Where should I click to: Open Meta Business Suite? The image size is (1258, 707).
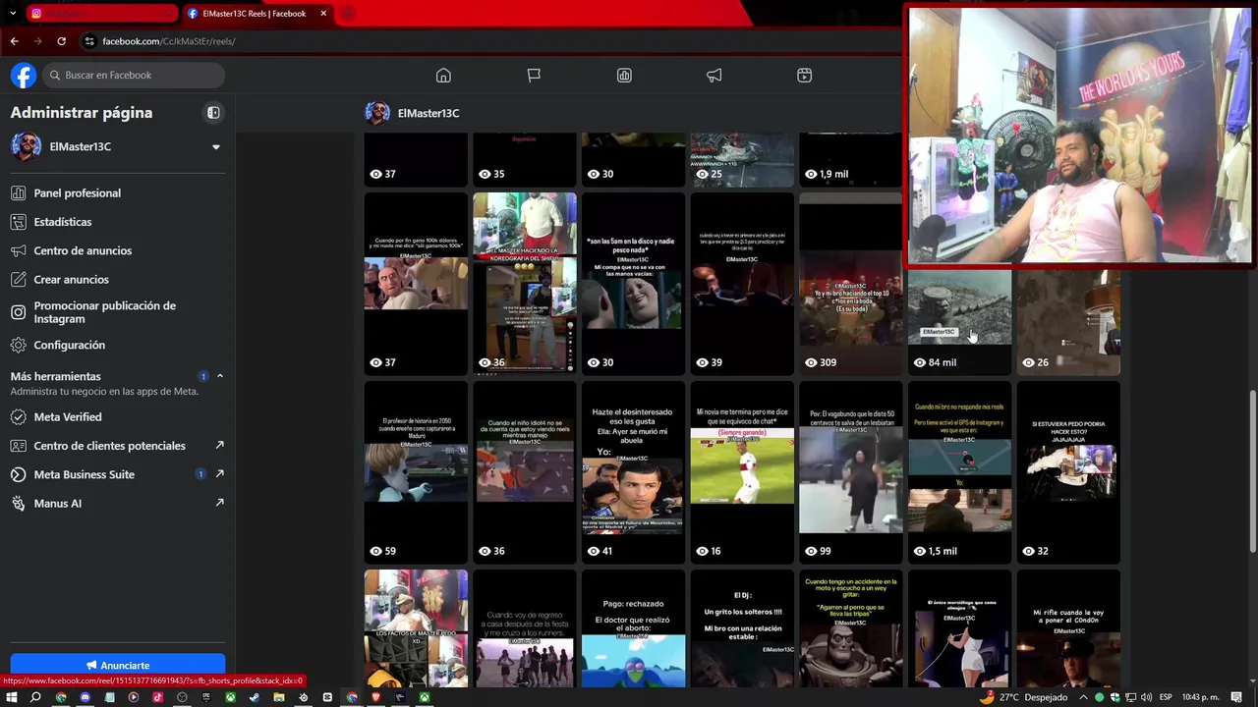click(x=118, y=474)
